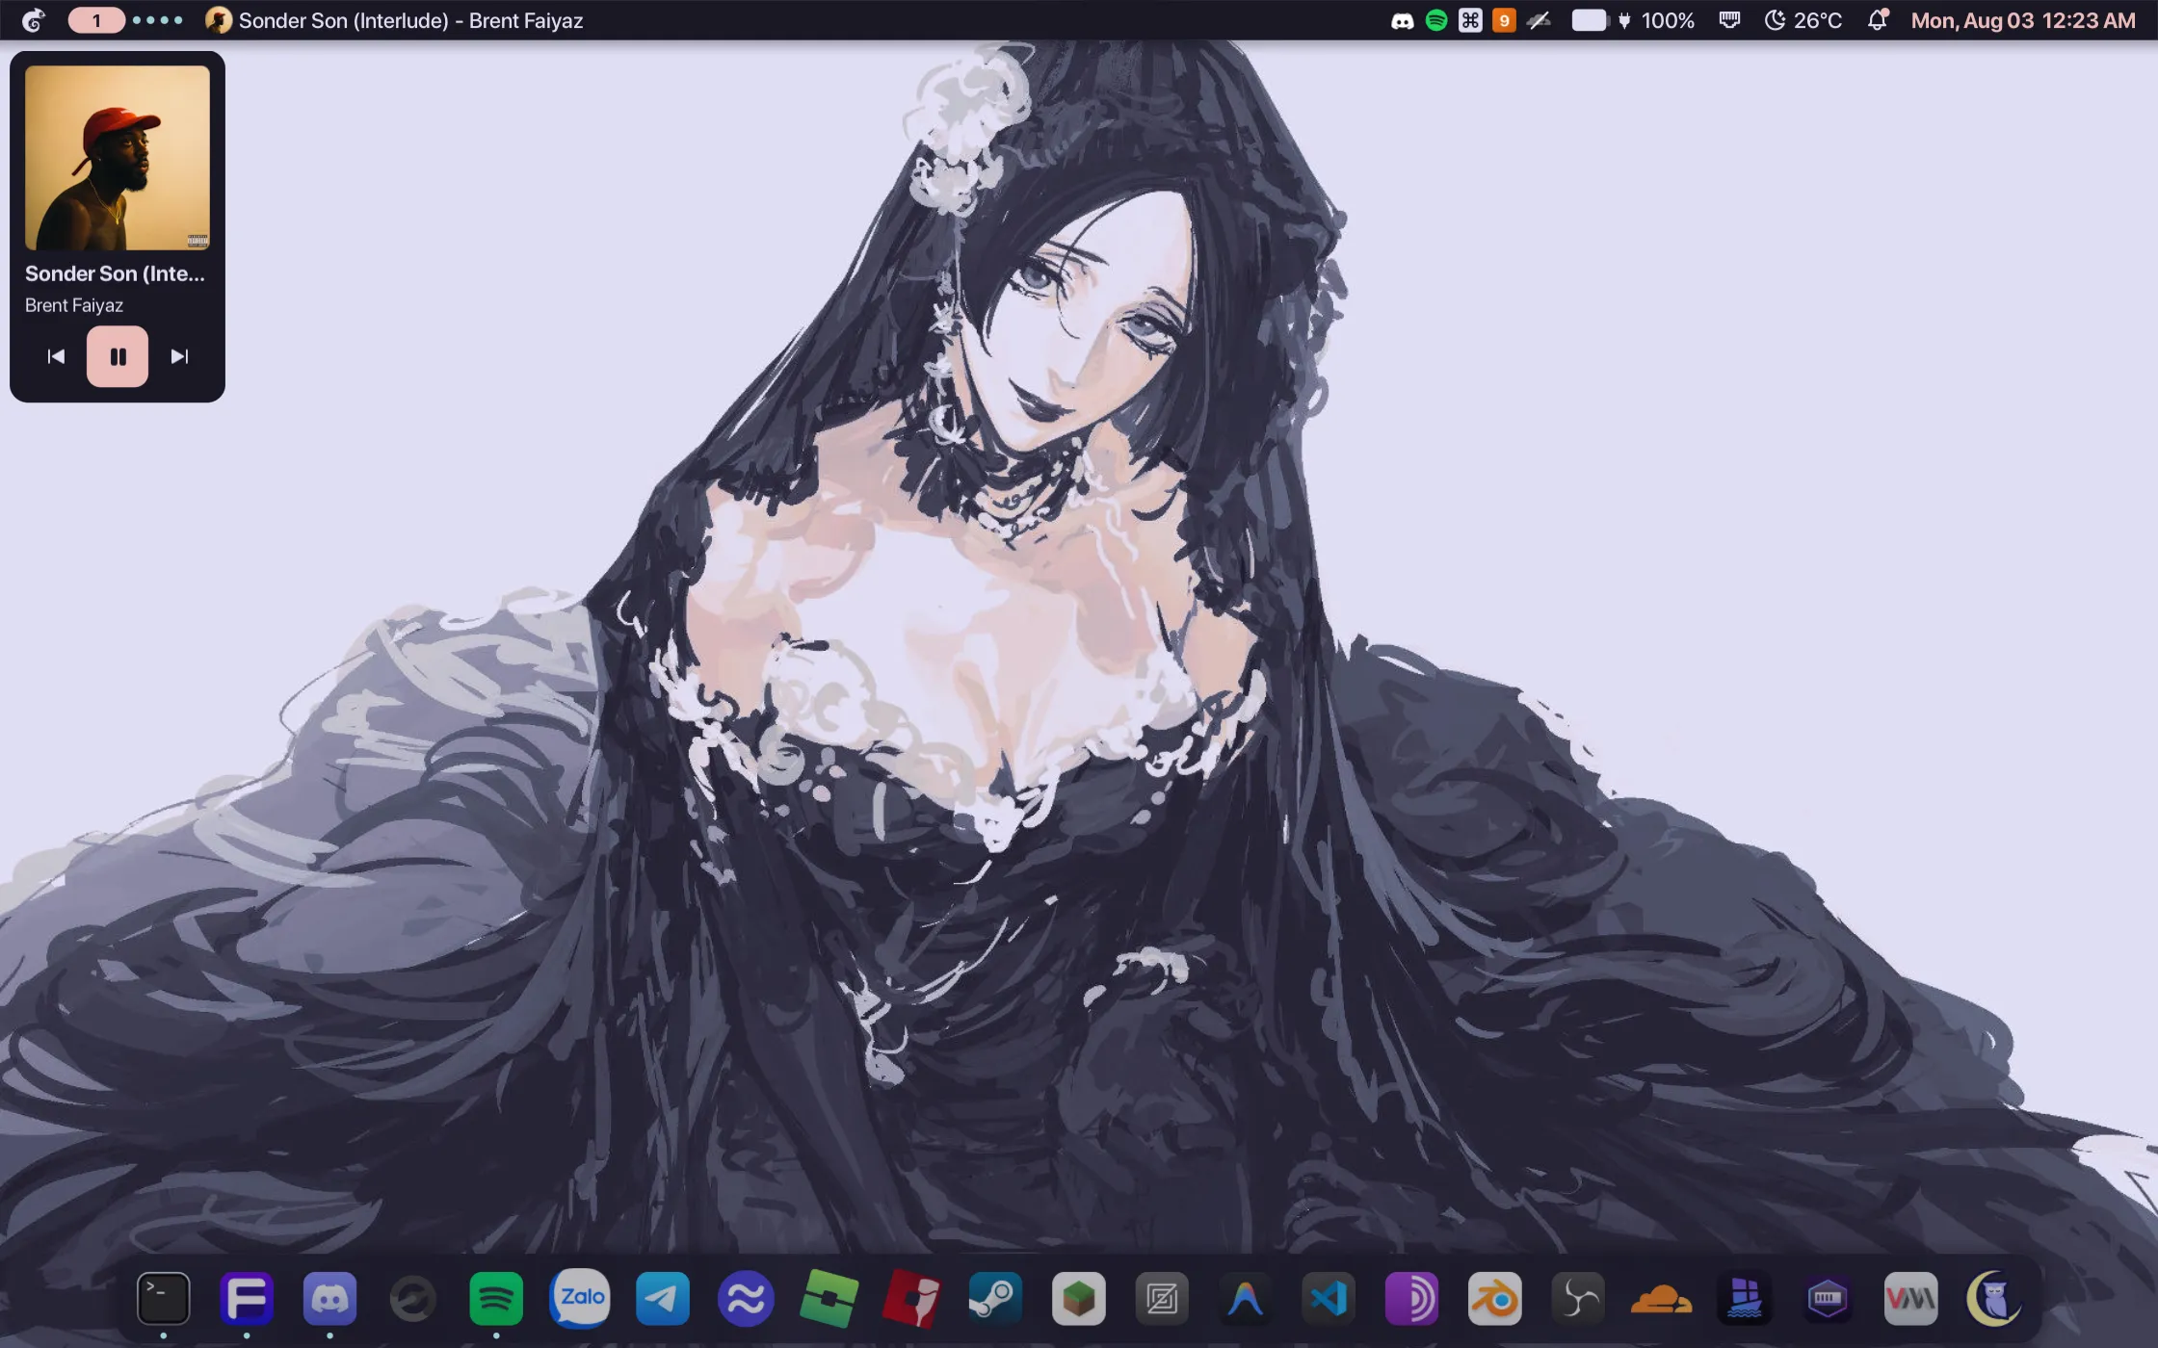The width and height of the screenshot is (2158, 1348).
Task: Launch the Zalo app
Action: pos(580,1299)
